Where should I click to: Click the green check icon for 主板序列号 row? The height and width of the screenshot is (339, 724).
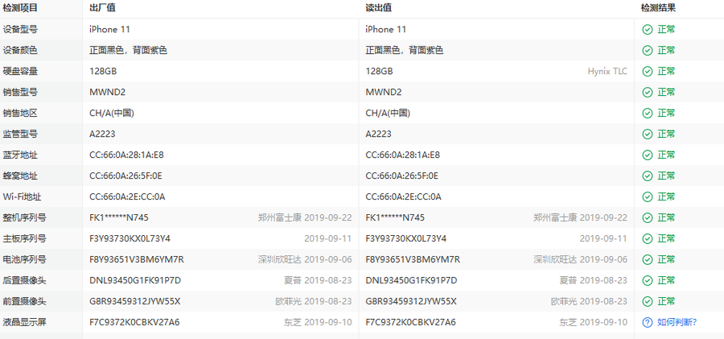click(x=648, y=238)
